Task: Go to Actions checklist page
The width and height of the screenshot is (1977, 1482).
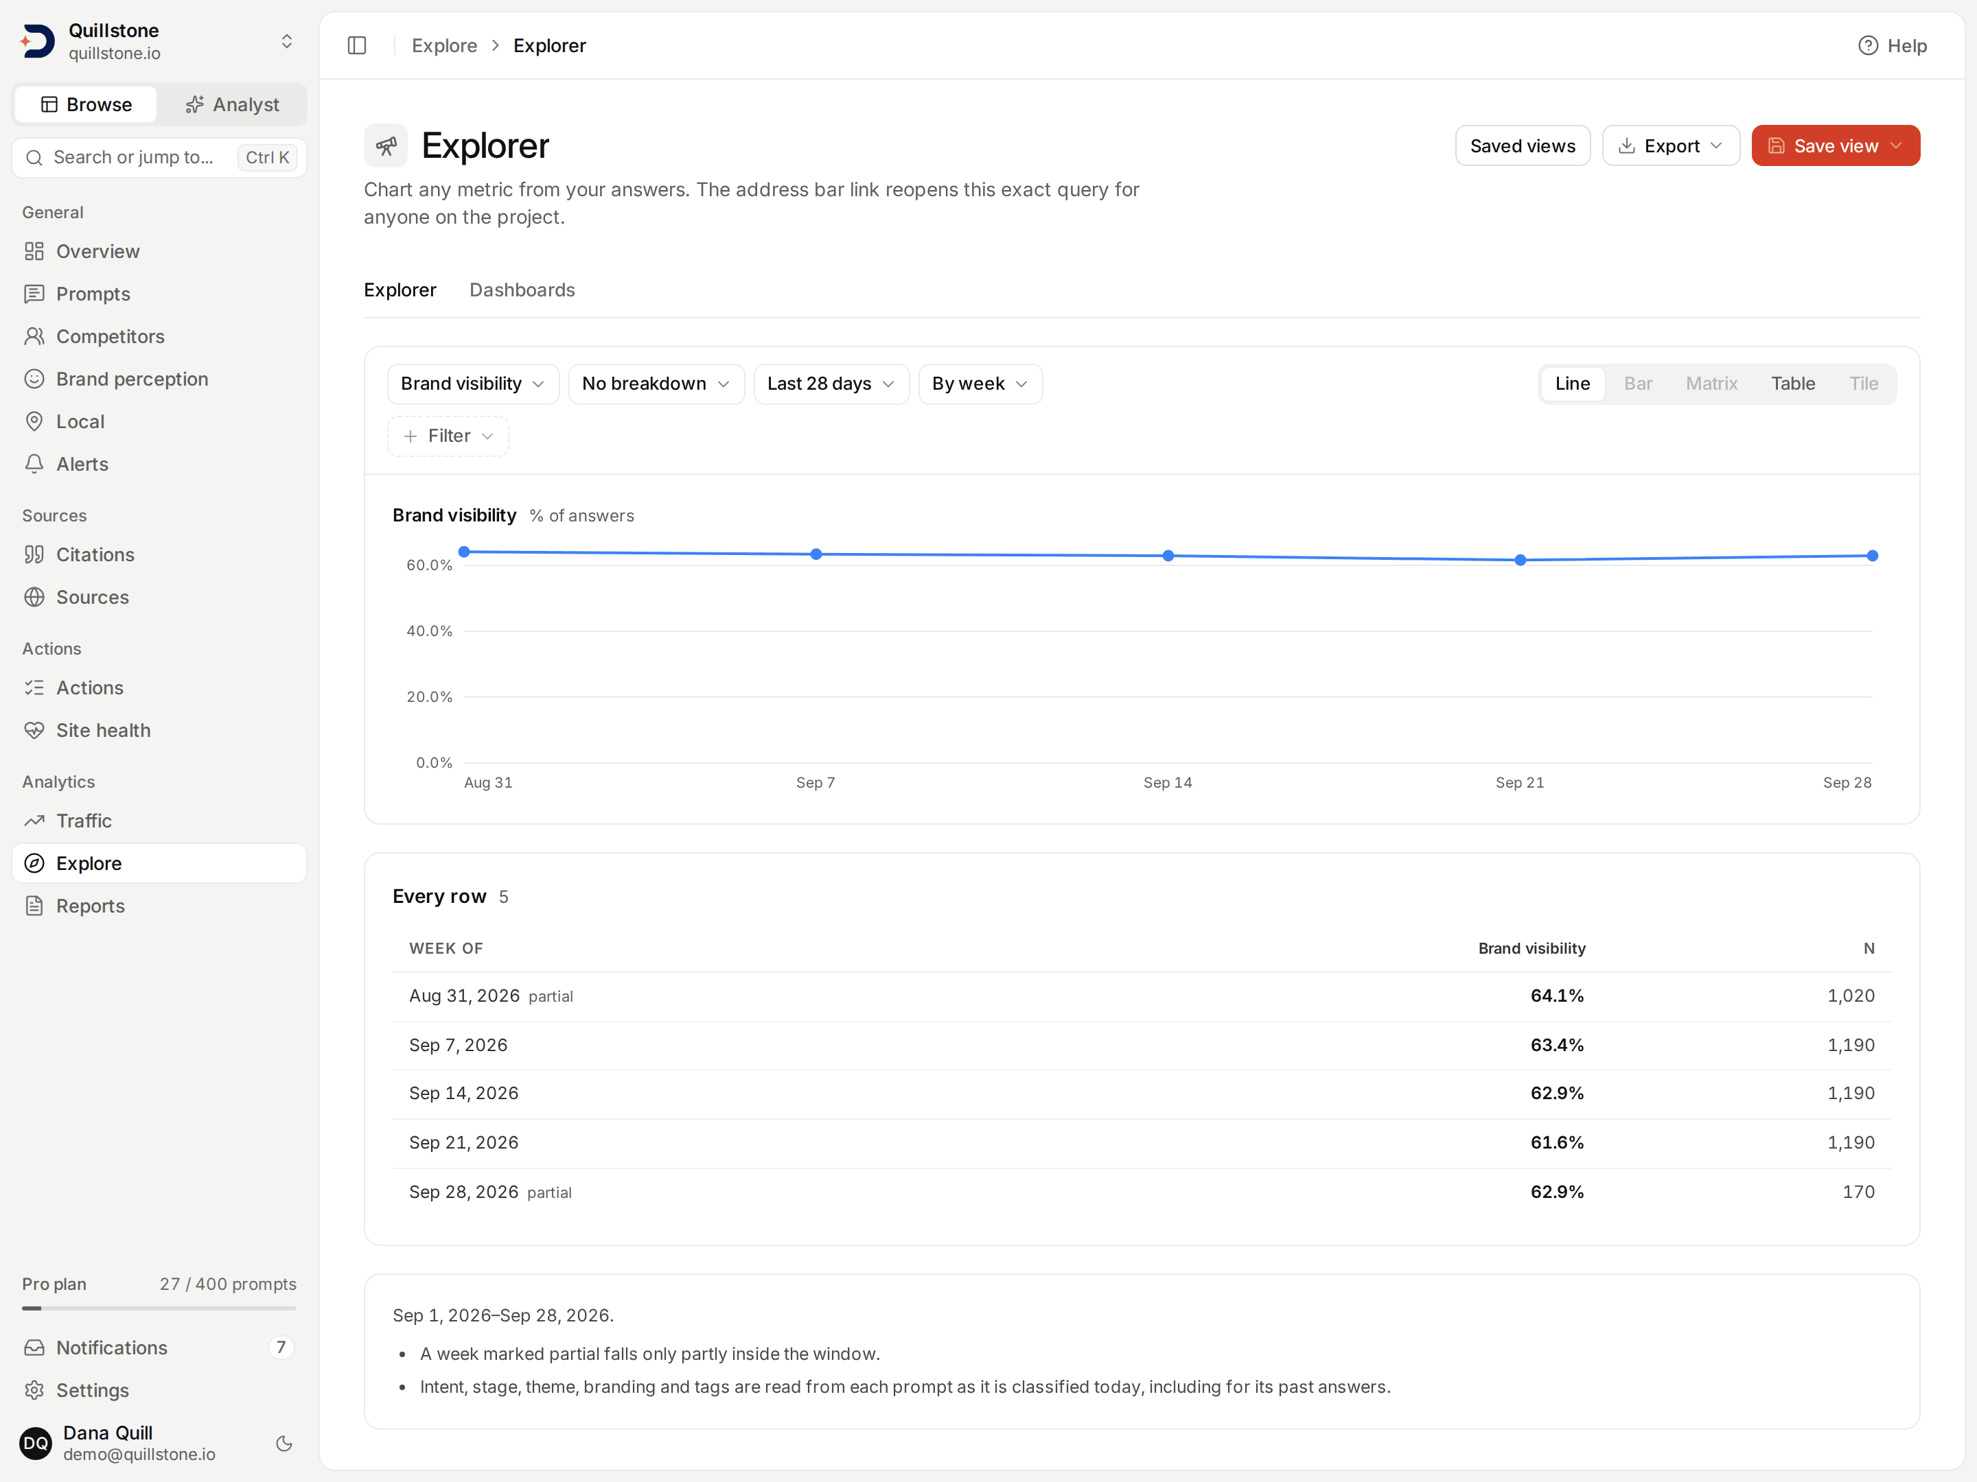Action: 159,688
